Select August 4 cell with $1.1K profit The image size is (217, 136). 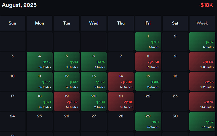(x=40, y=61)
